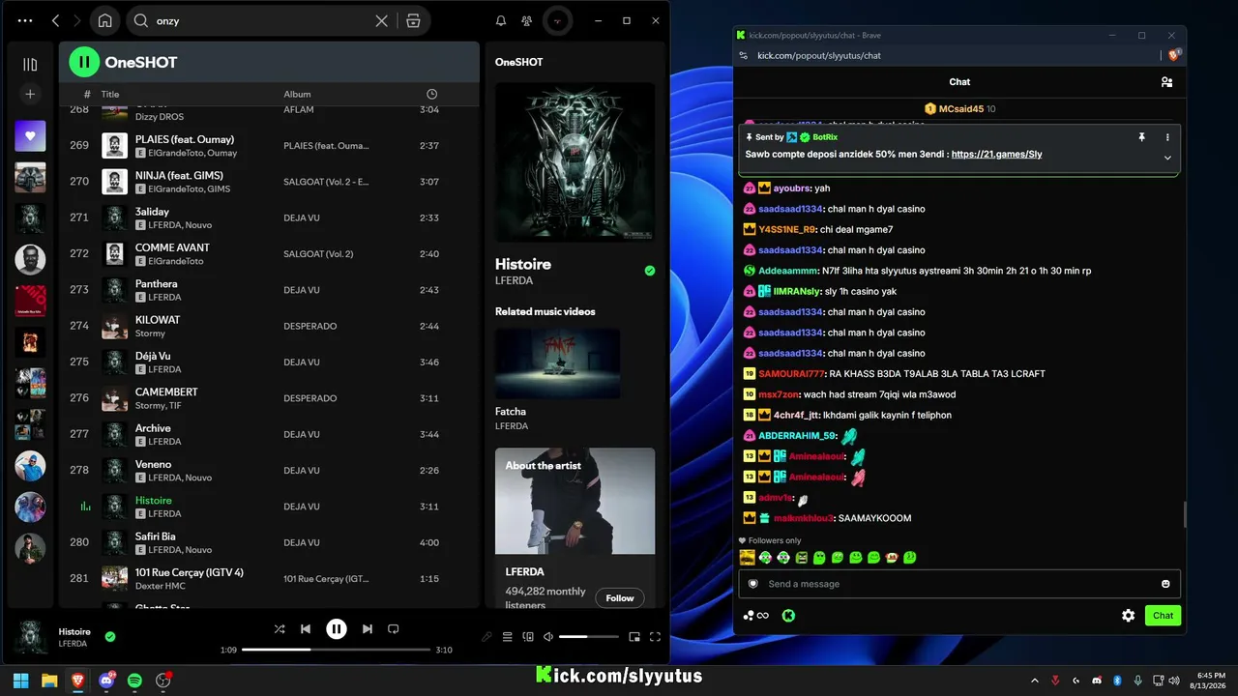This screenshot has height=696, width=1238.
Task: Expand the pinned message chevron
Action: [1167, 158]
